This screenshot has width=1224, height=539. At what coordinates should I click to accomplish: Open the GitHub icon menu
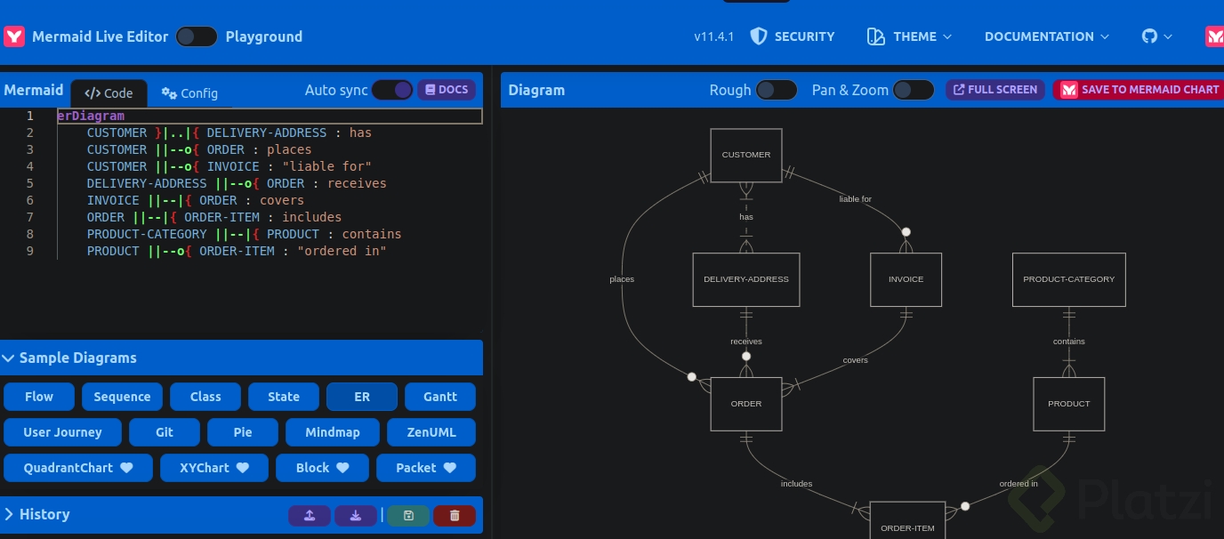tap(1157, 36)
